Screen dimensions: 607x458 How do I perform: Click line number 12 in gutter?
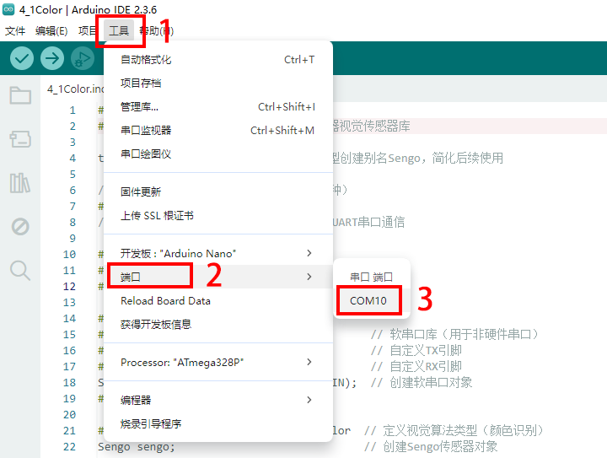[x=69, y=287]
